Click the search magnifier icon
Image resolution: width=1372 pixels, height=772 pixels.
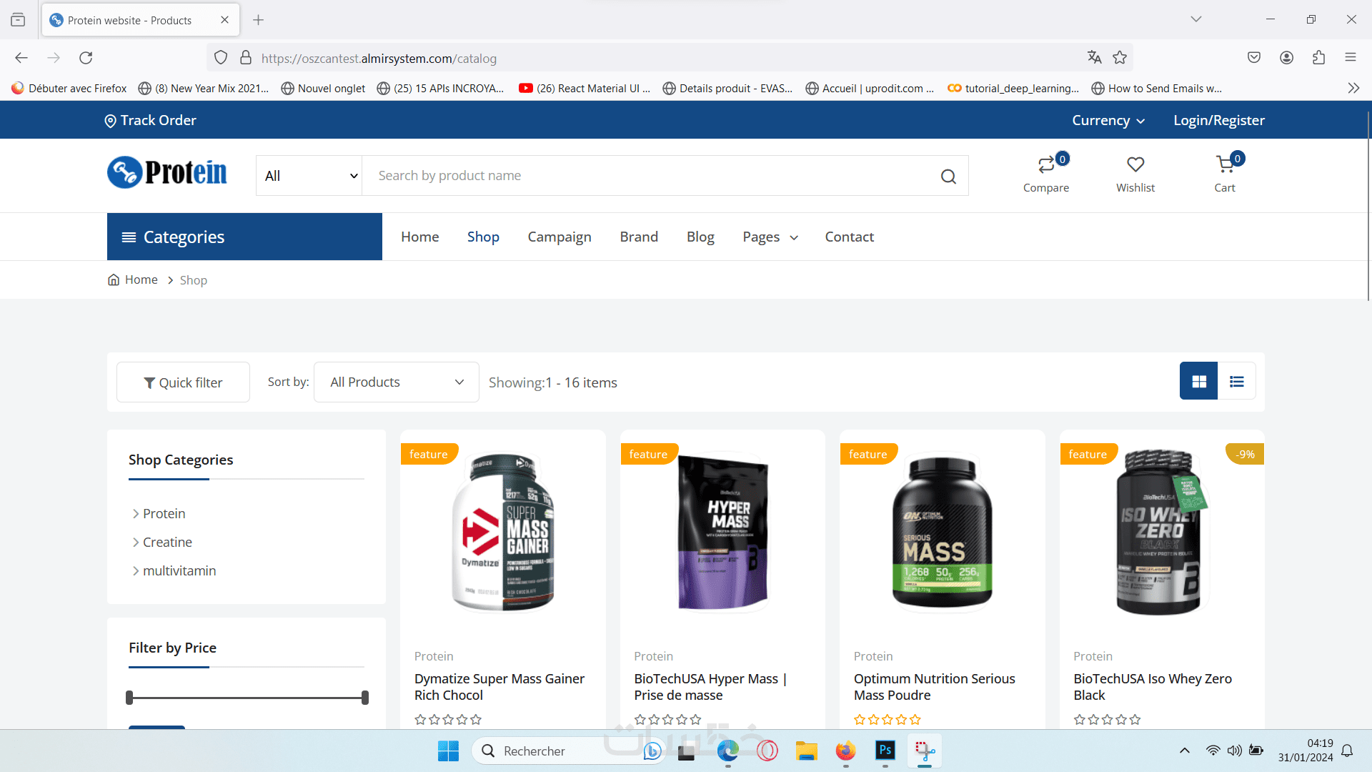[948, 177]
